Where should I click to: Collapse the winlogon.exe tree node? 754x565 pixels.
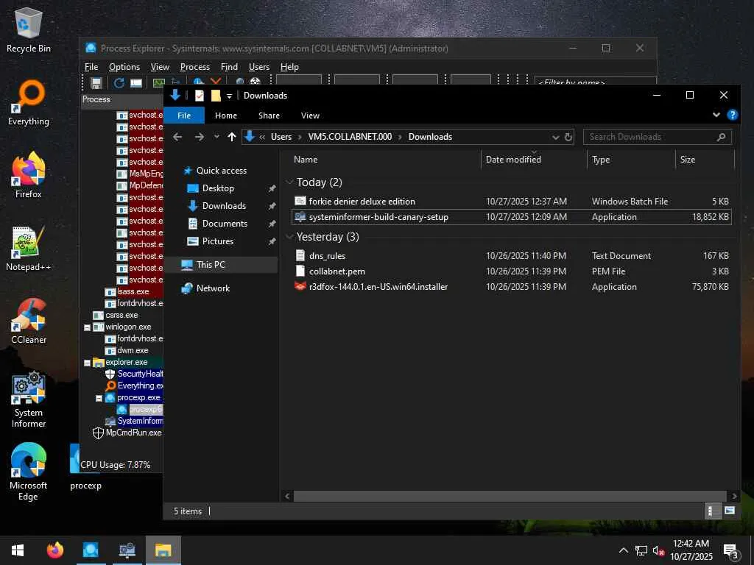87,327
